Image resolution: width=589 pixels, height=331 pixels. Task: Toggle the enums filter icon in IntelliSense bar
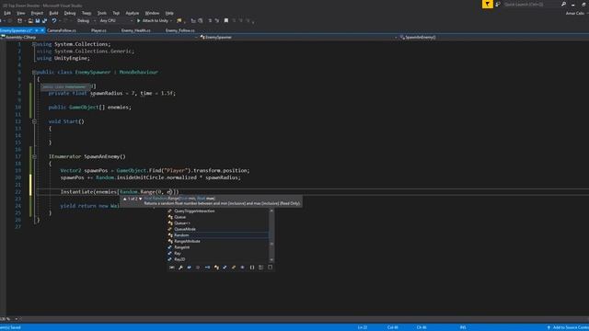(234, 268)
